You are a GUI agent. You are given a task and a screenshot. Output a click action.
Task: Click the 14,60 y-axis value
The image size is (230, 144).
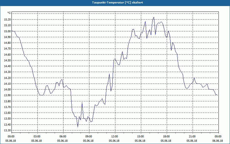[7, 54]
